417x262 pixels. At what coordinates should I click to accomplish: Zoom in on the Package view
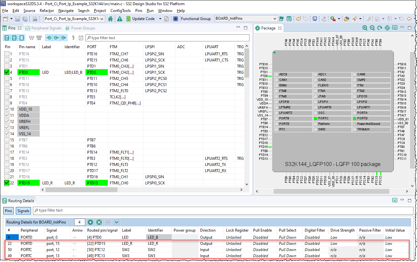[365, 28]
